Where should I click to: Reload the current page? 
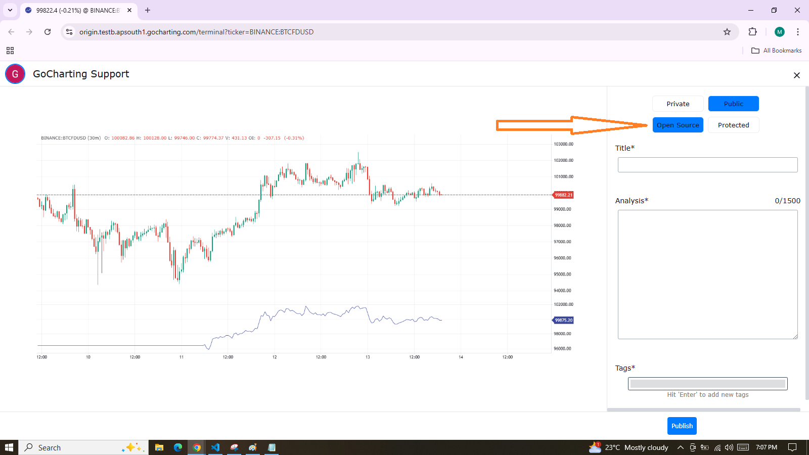[x=48, y=32]
